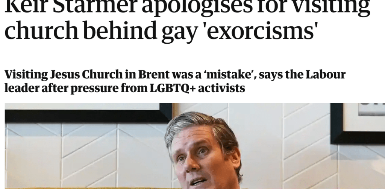Click the framed picture at photo's right edge
The width and height of the screenshot is (385, 189).
click(x=358, y=123)
